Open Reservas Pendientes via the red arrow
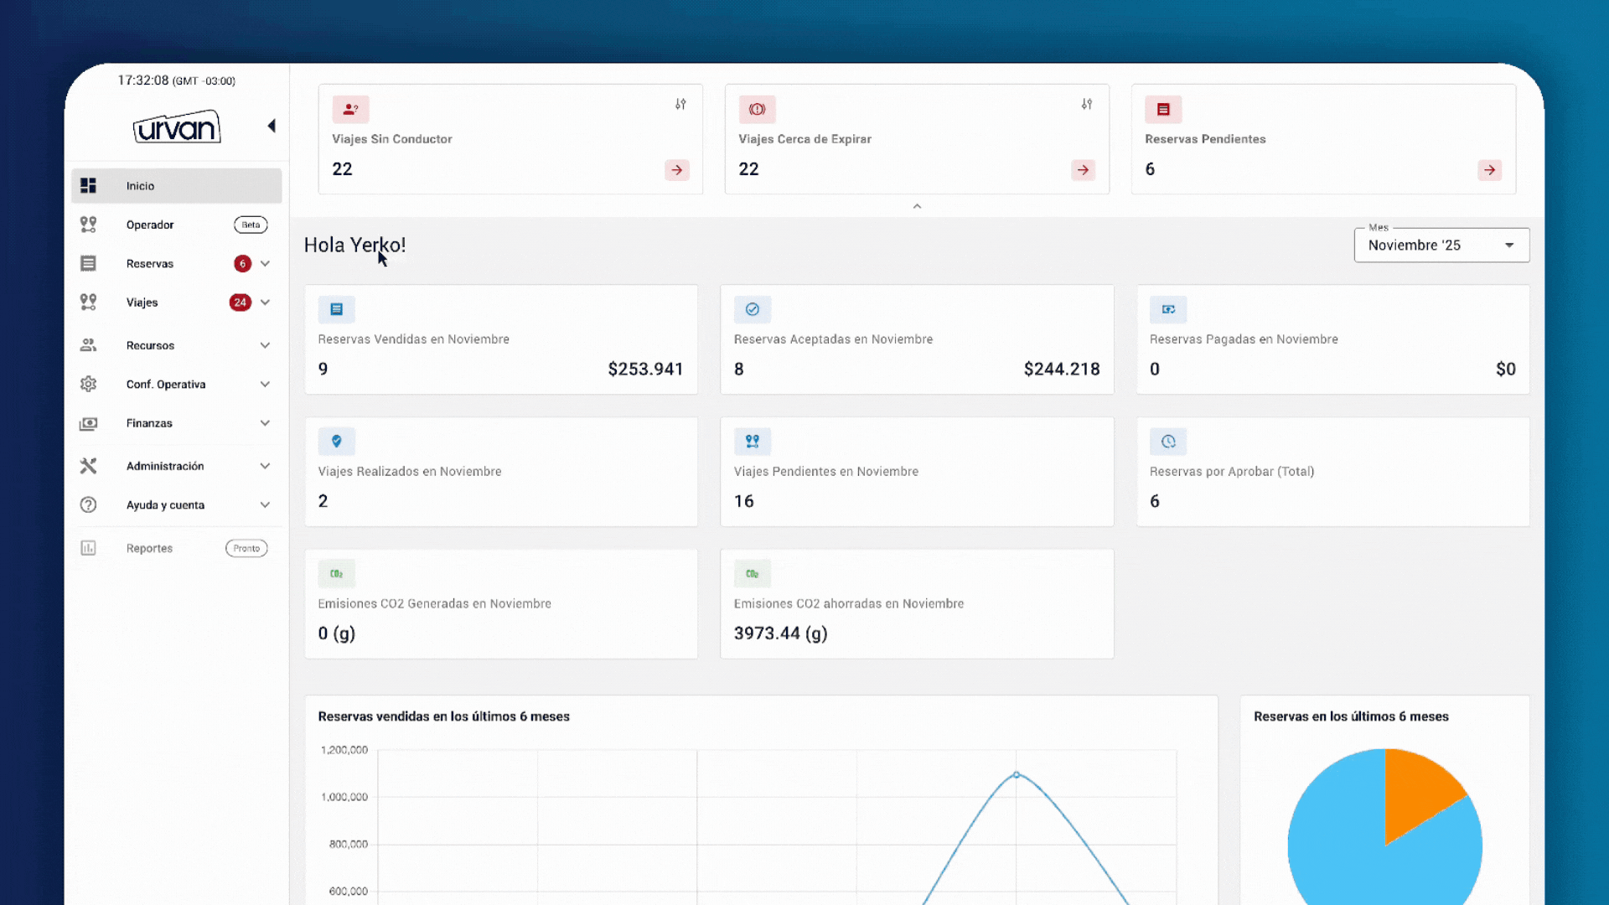The width and height of the screenshot is (1609, 905). (1489, 170)
